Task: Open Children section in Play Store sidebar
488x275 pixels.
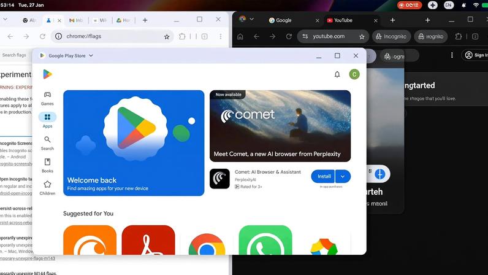Action: 47,188
